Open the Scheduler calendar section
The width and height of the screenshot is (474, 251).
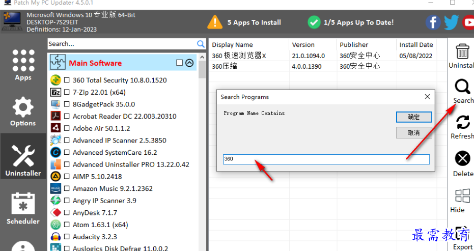tap(23, 209)
